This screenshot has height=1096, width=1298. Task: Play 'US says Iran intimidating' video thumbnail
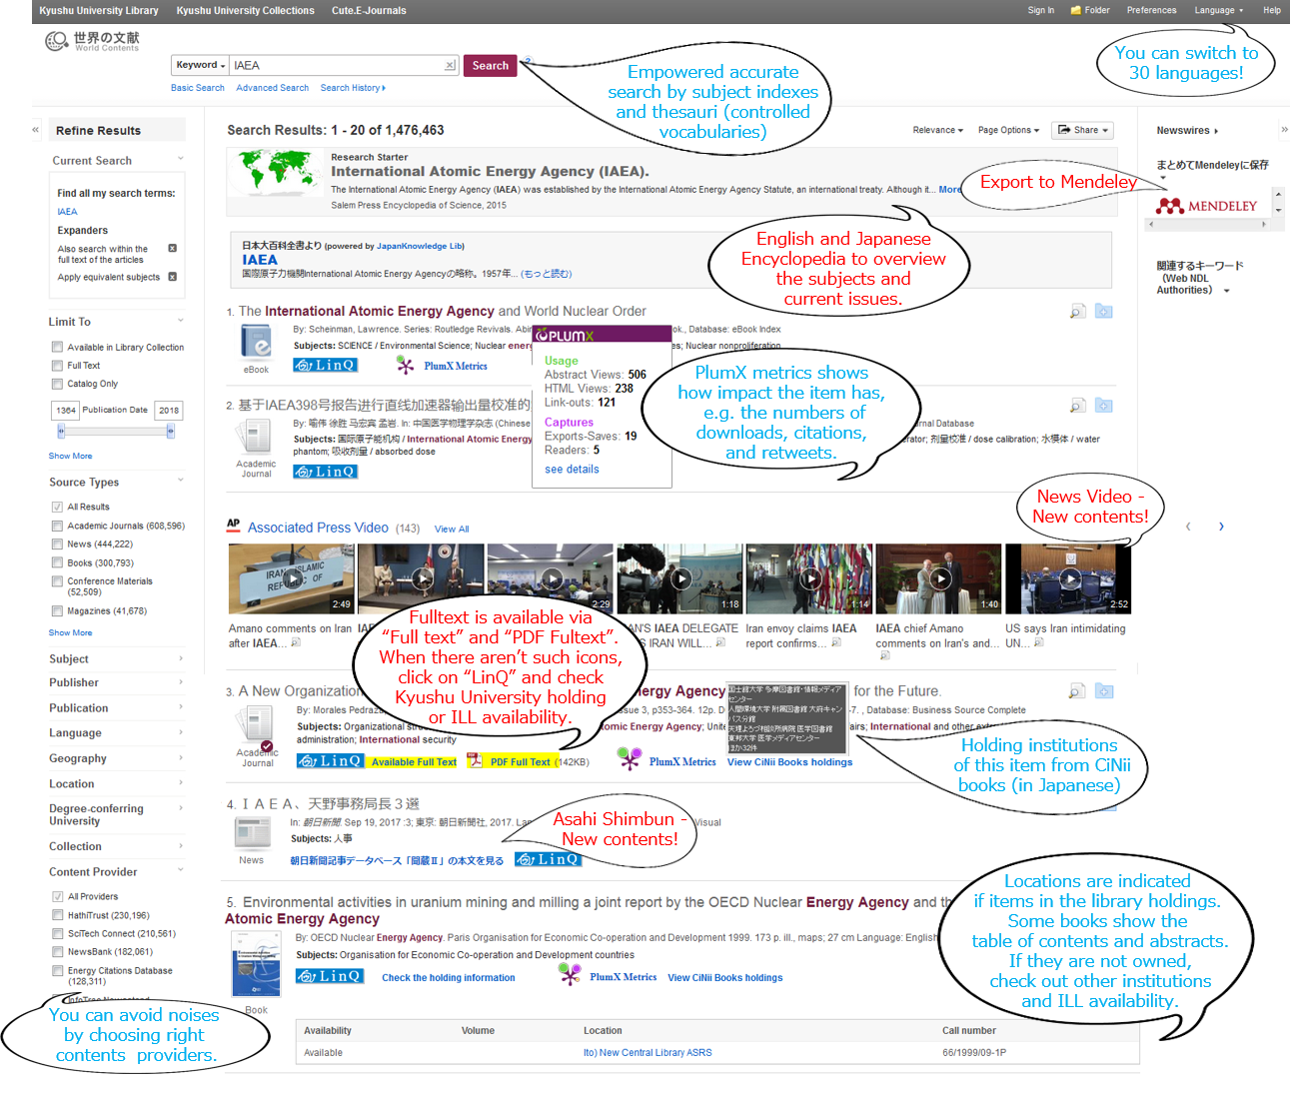point(1068,578)
